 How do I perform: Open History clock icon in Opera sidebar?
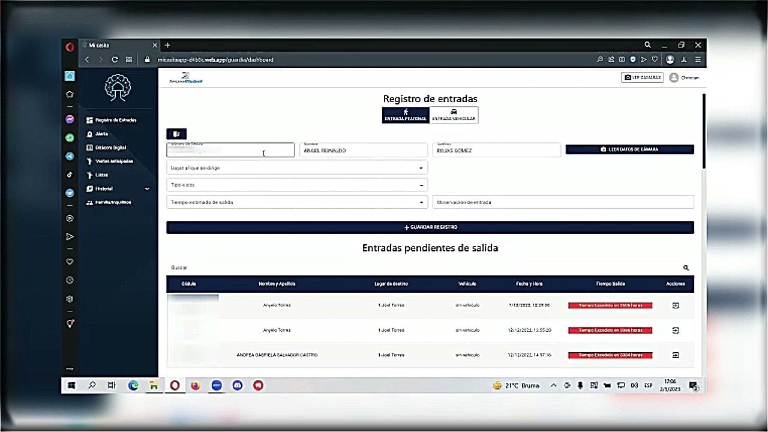70,280
